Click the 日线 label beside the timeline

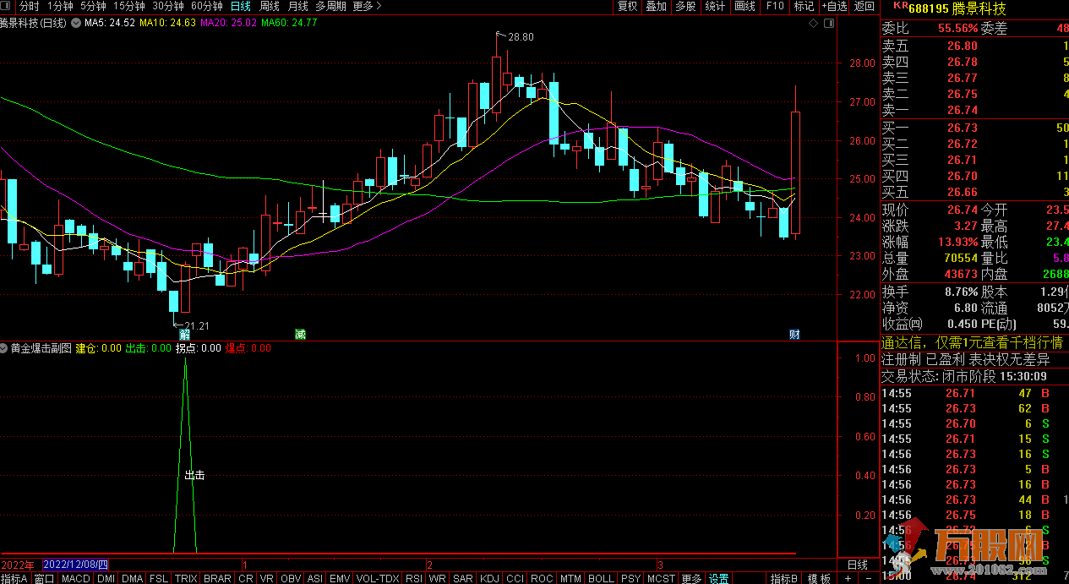tap(857, 565)
